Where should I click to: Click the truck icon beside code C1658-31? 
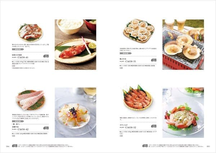tap(154, 60)
